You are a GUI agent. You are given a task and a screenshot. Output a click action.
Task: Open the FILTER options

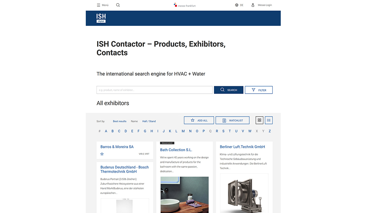(258, 90)
